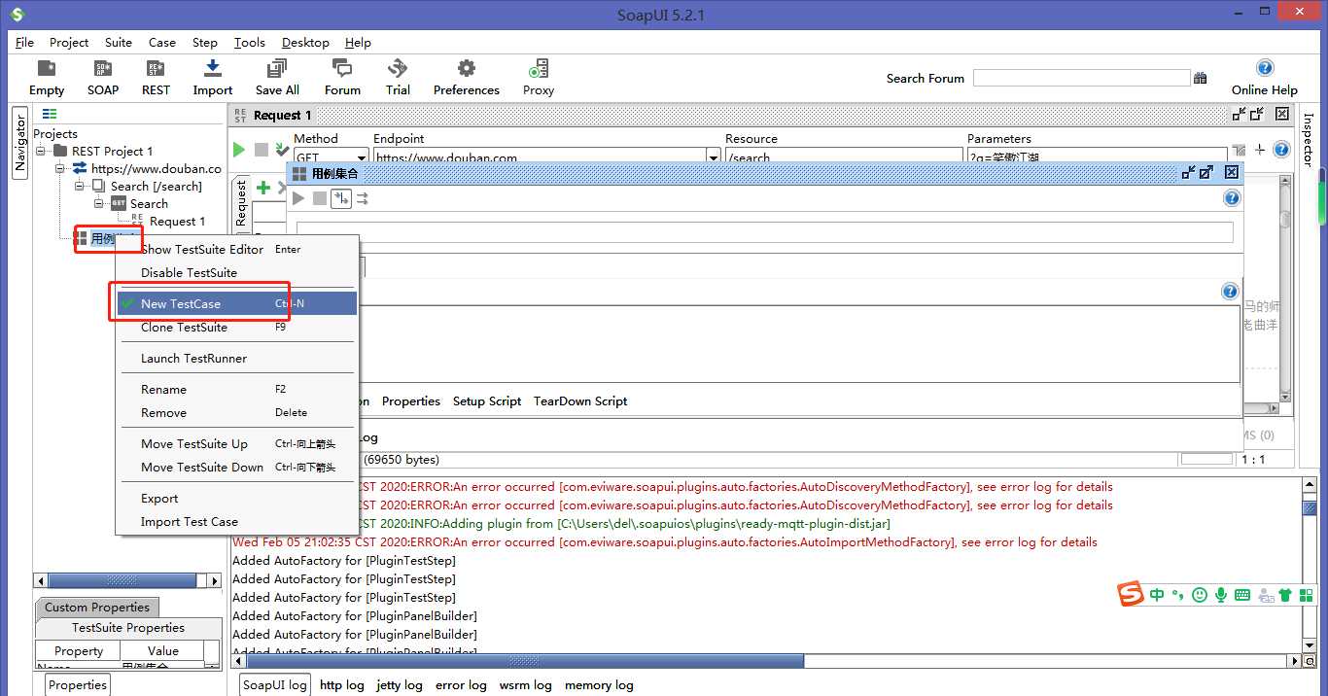Open the IME toolbox grid icon
Image resolution: width=1328 pixels, height=696 pixels.
(1306, 594)
